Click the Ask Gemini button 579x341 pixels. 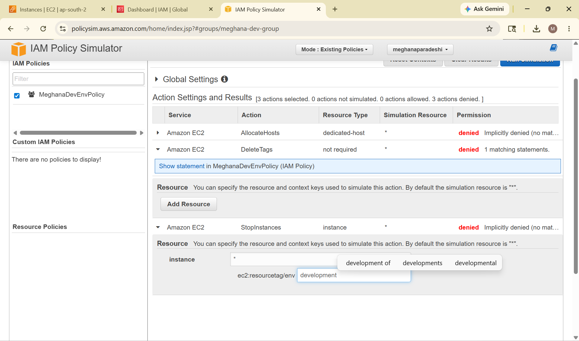pyautogui.click(x=485, y=9)
